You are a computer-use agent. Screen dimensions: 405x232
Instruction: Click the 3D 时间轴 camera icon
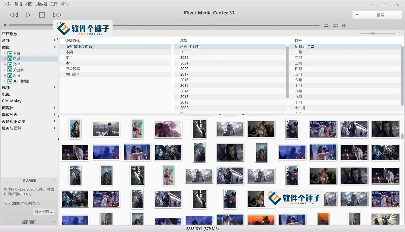point(10,81)
